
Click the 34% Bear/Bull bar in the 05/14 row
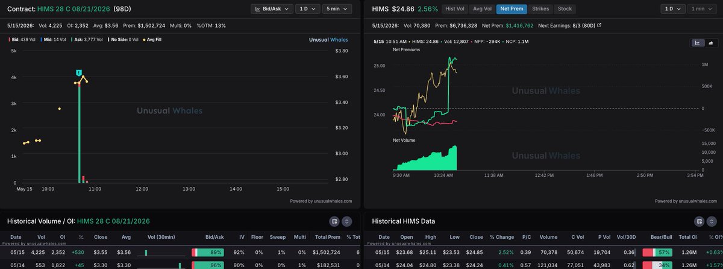[x=659, y=265]
